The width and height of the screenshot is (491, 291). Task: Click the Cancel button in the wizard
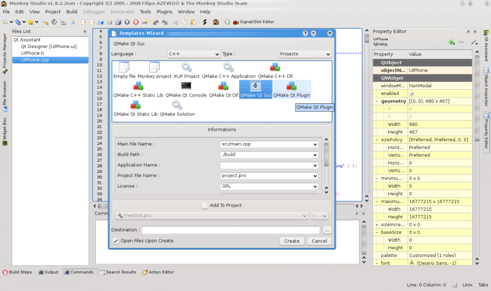coord(319,241)
